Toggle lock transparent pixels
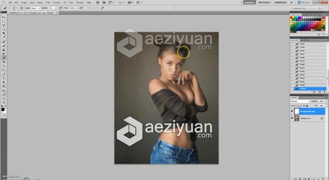This screenshot has width=329, height=180. tap(298, 106)
